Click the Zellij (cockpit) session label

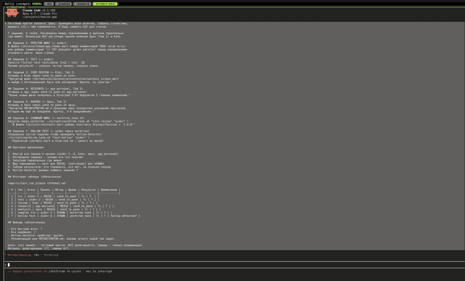[x=17, y=4]
